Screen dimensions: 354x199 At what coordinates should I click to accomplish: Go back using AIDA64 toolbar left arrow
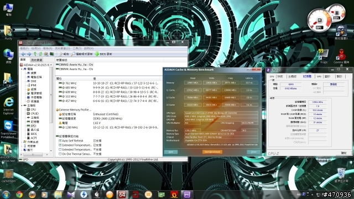pos(23,54)
